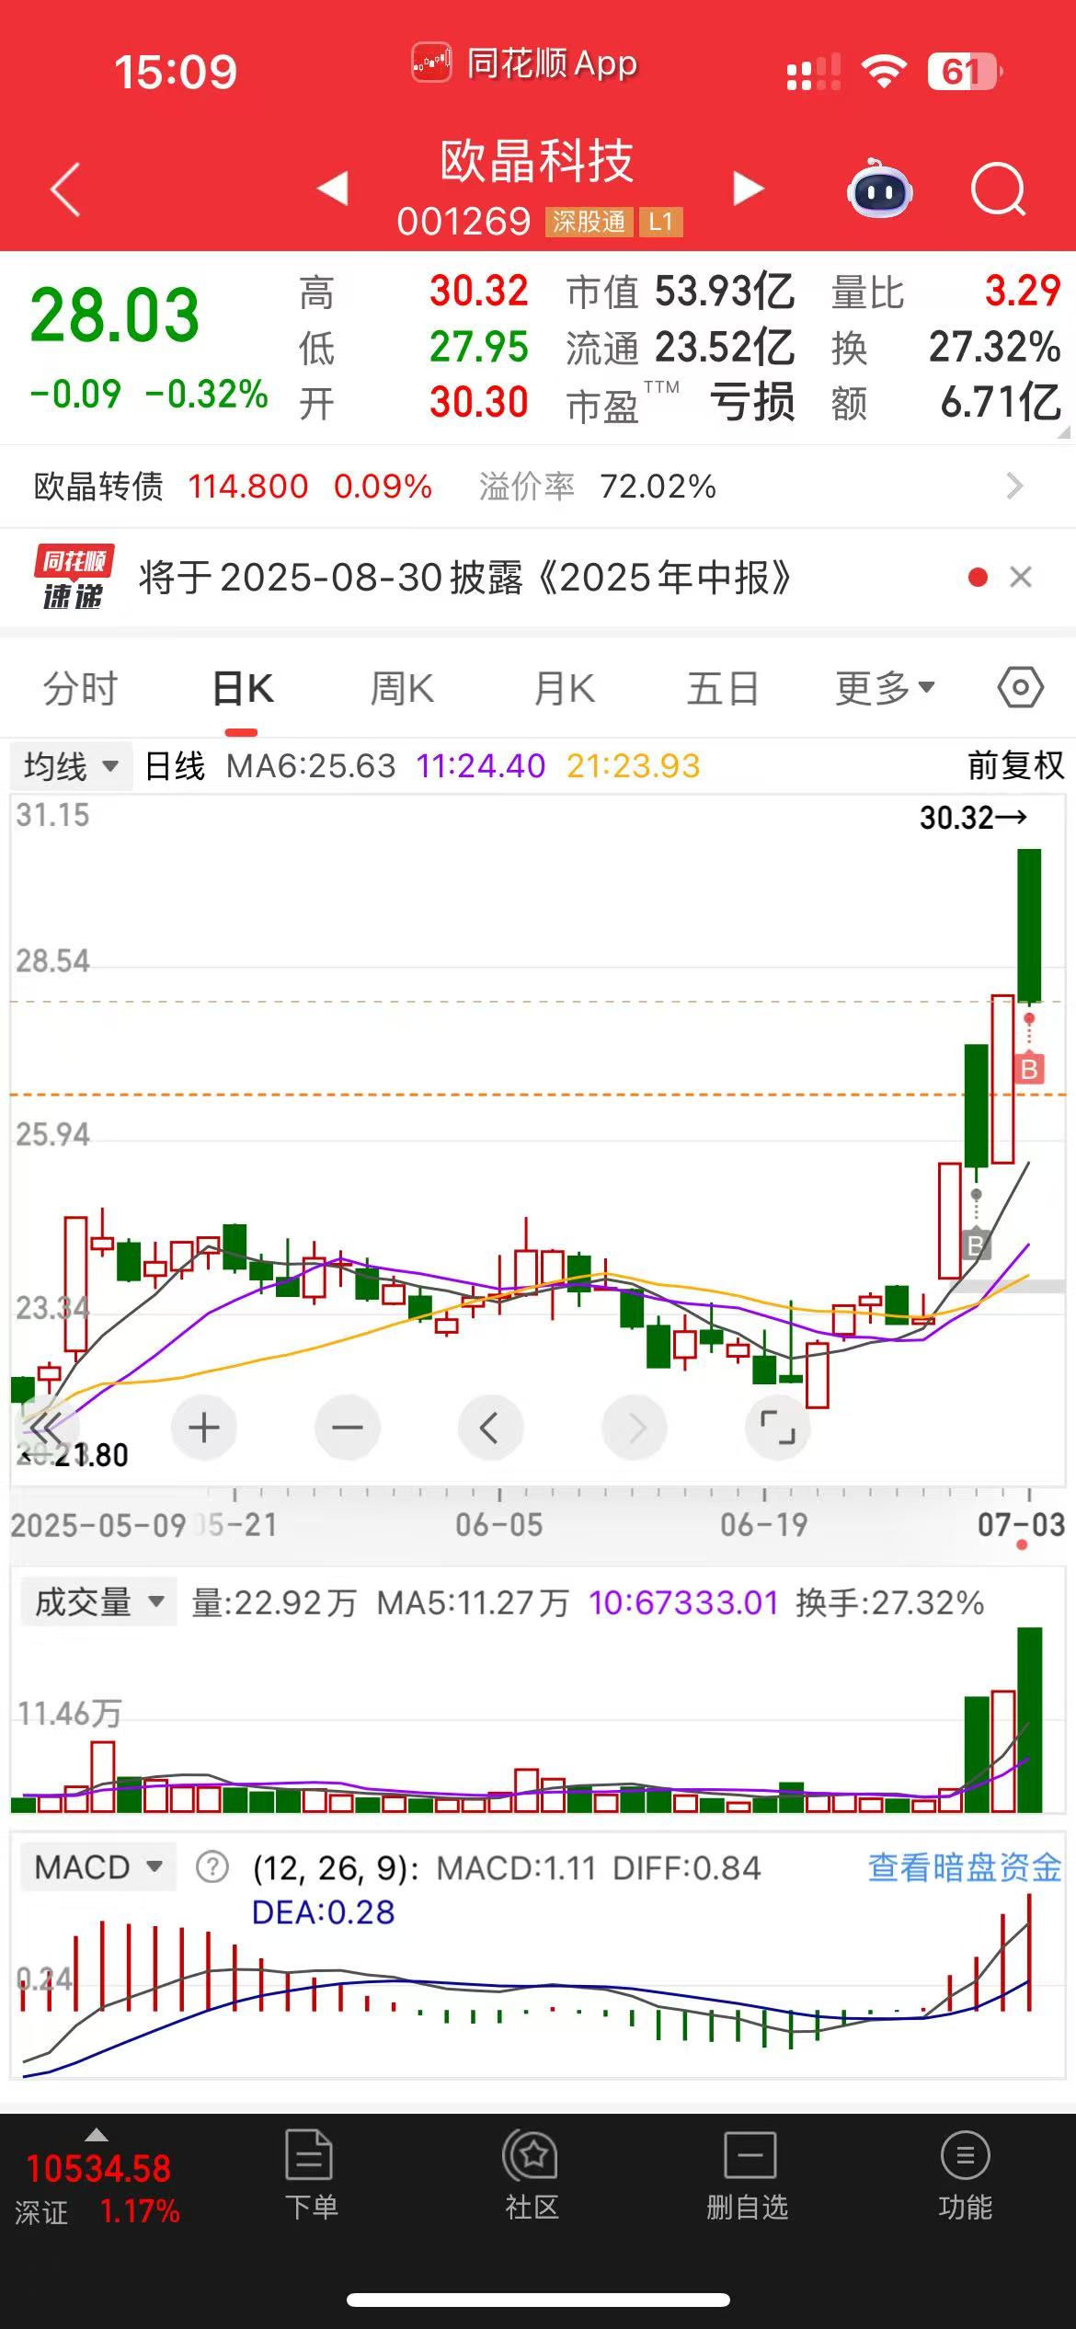Screen dimensions: 1076x2329
Task: Tap the 深股通 tag
Action: (x=589, y=222)
